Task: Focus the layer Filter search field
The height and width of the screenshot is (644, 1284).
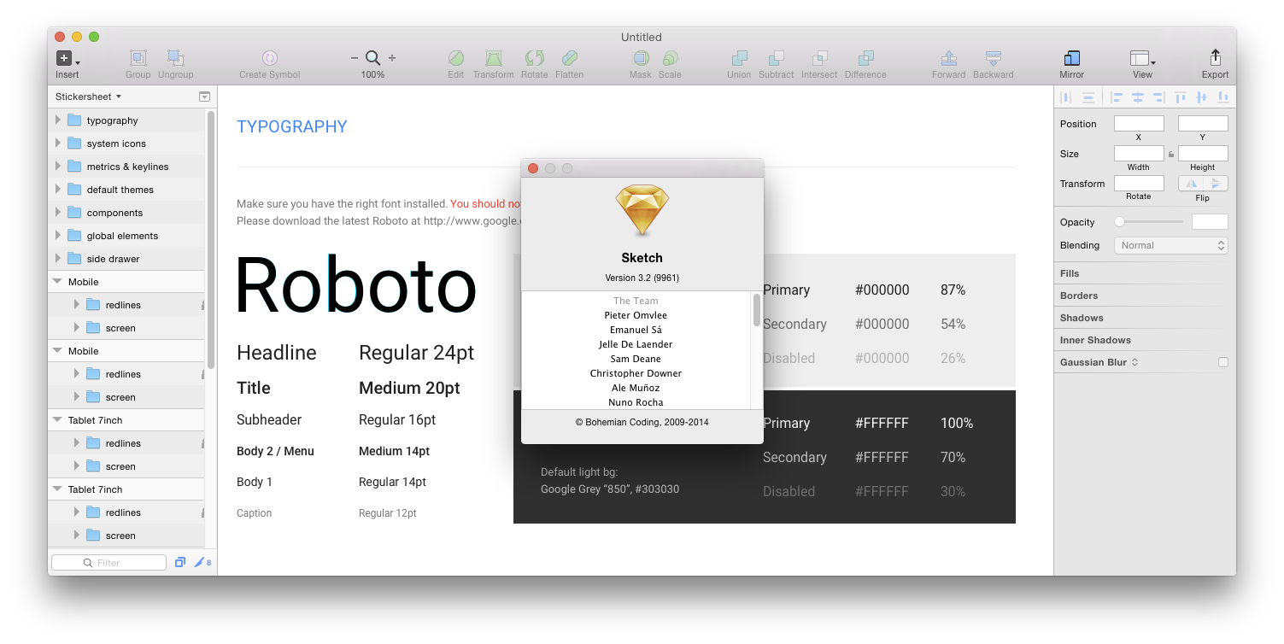Action: (108, 562)
